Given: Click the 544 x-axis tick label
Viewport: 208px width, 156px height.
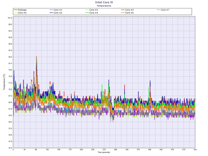Looking at the screenshot, I should coord(195,149).
